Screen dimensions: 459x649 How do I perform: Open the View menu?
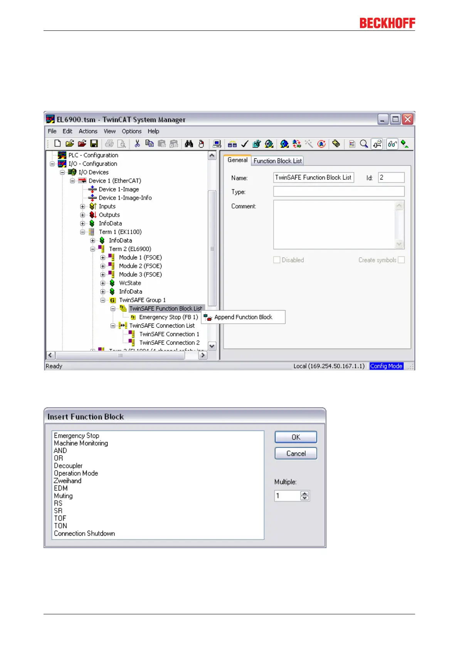109,131
